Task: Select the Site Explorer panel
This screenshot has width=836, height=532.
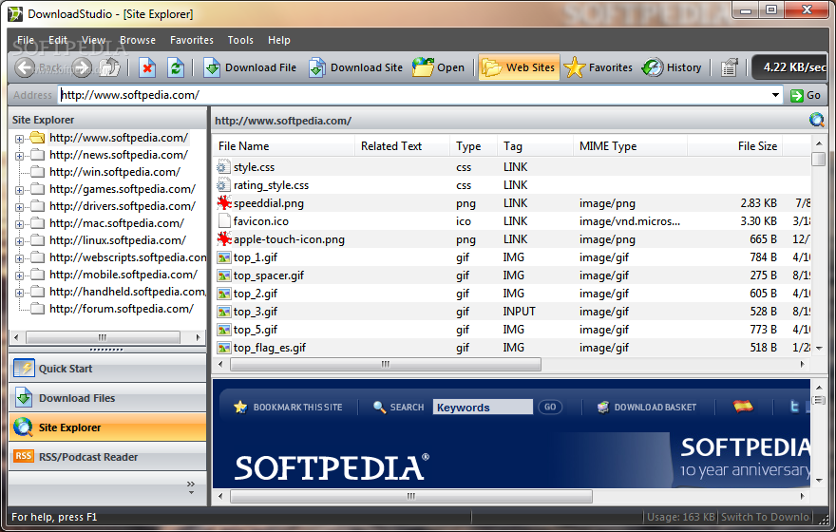Action: 107,427
